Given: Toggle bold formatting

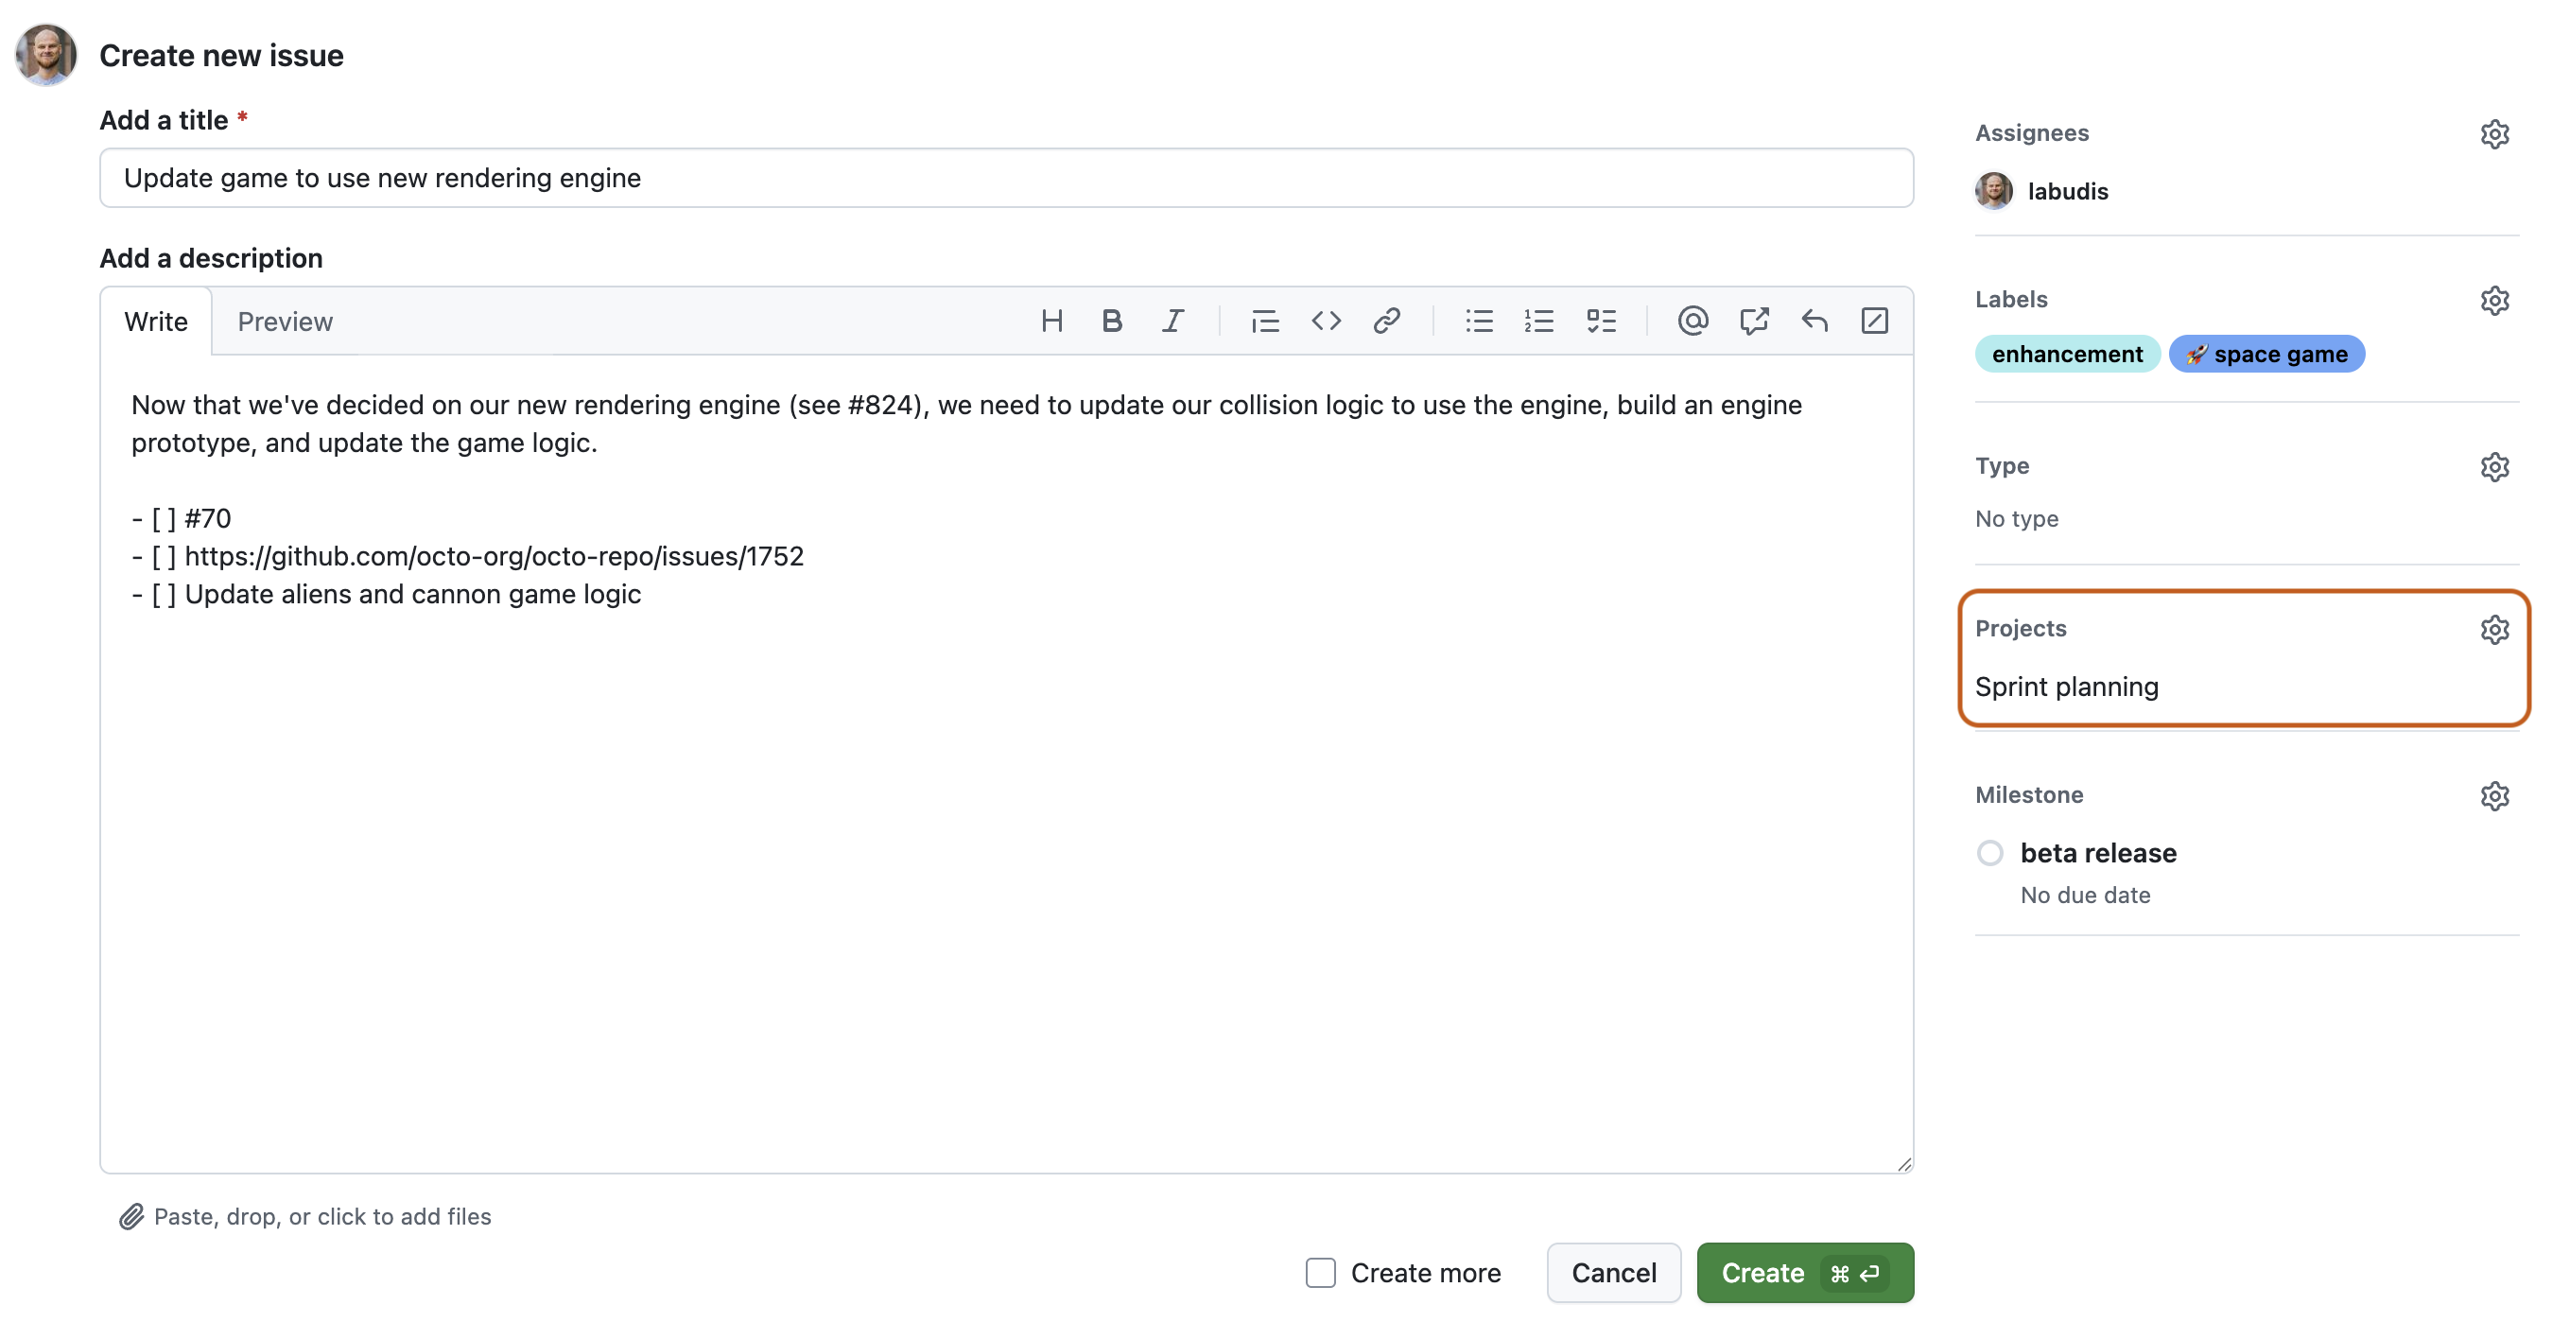Looking at the screenshot, I should pyautogui.click(x=1112, y=320).
